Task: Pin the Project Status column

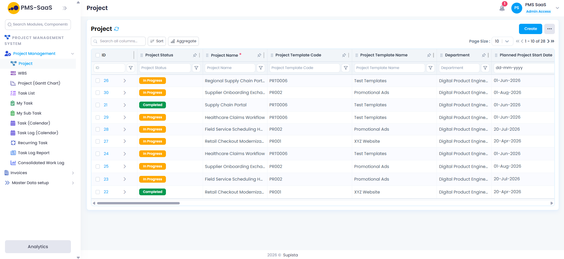Action: (x=195, y=55)
